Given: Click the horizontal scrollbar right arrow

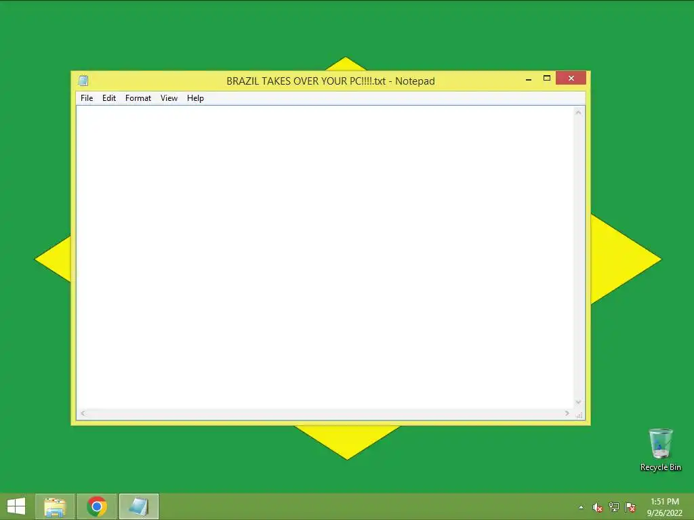Looking at the screenshot, I should click(567, 414).
